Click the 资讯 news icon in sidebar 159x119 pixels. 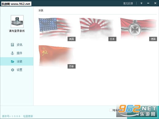(12, 45)
